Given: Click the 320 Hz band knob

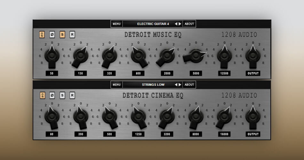Looking at the screenshot, I should [x=109, y=56].
